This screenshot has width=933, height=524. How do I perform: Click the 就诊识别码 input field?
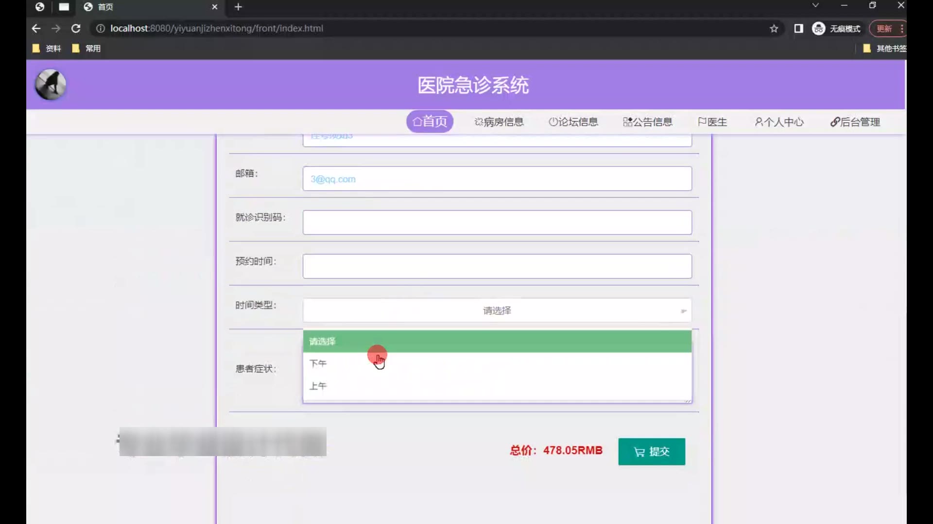pos(497,223)
